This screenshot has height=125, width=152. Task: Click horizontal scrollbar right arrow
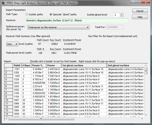click(142, 119)
